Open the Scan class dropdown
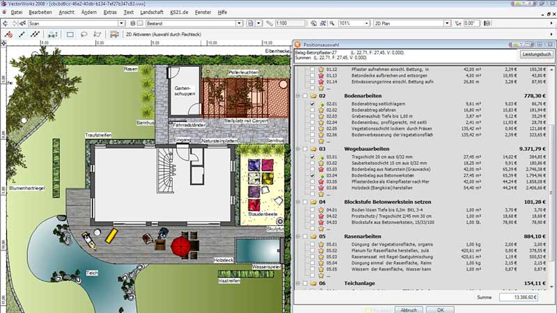 [122, 23]
